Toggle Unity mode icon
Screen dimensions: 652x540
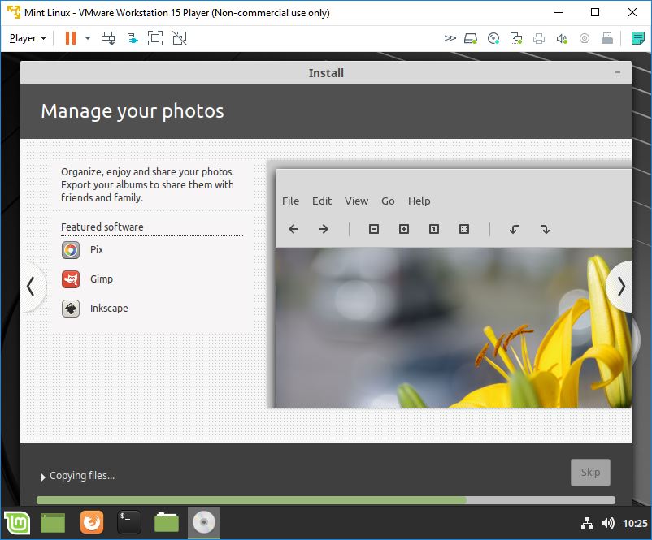click(x=180, y=38)
